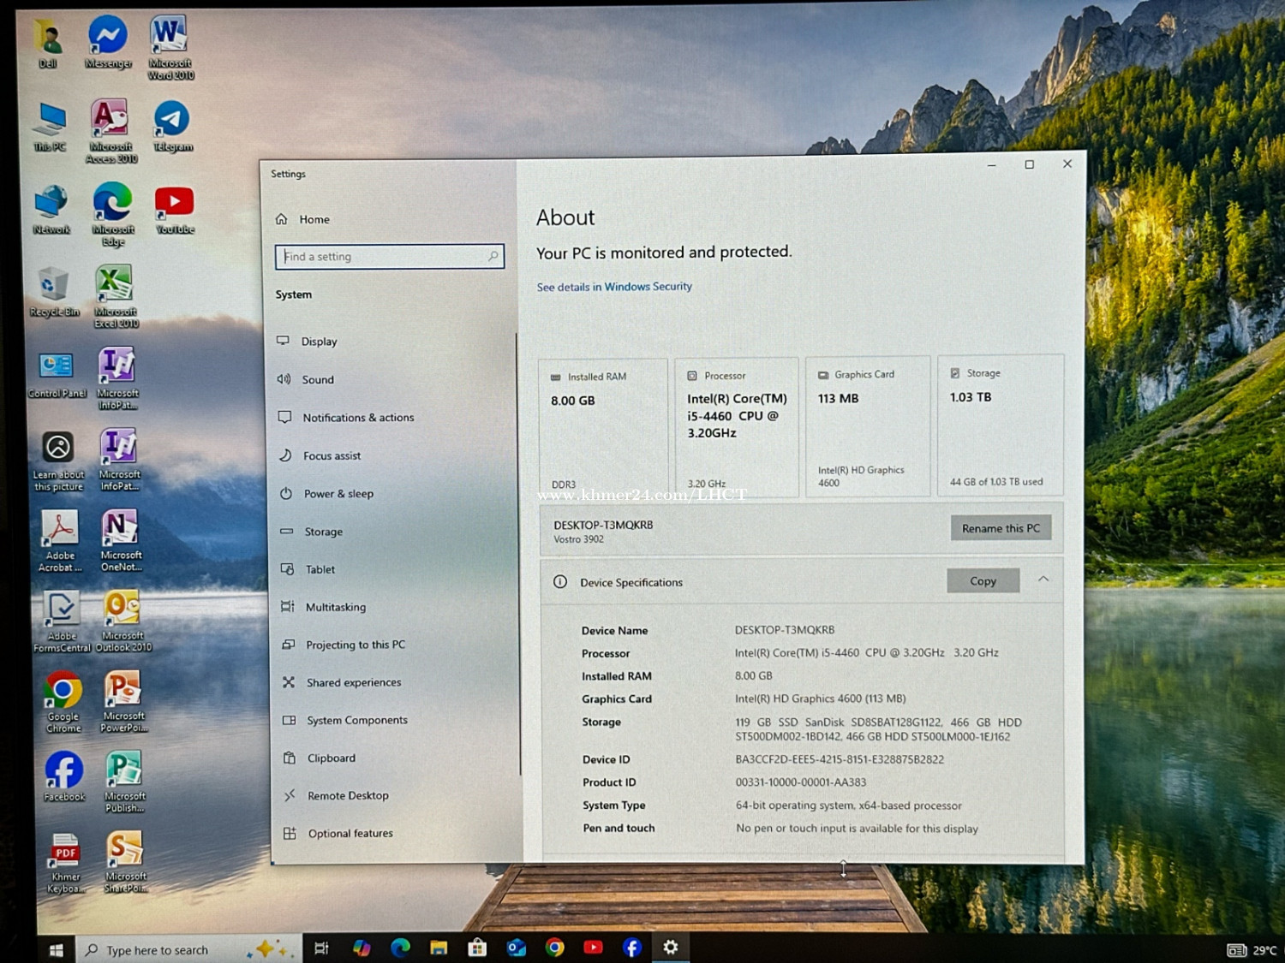
Task: Open File Explorer from the taskbar
Action: pyautogui.click(x=439, y=948)
